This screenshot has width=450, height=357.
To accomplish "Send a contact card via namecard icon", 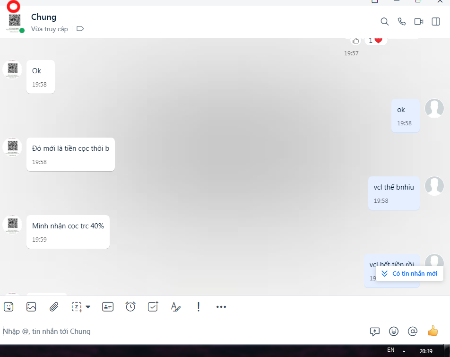I will pos(108,307).
